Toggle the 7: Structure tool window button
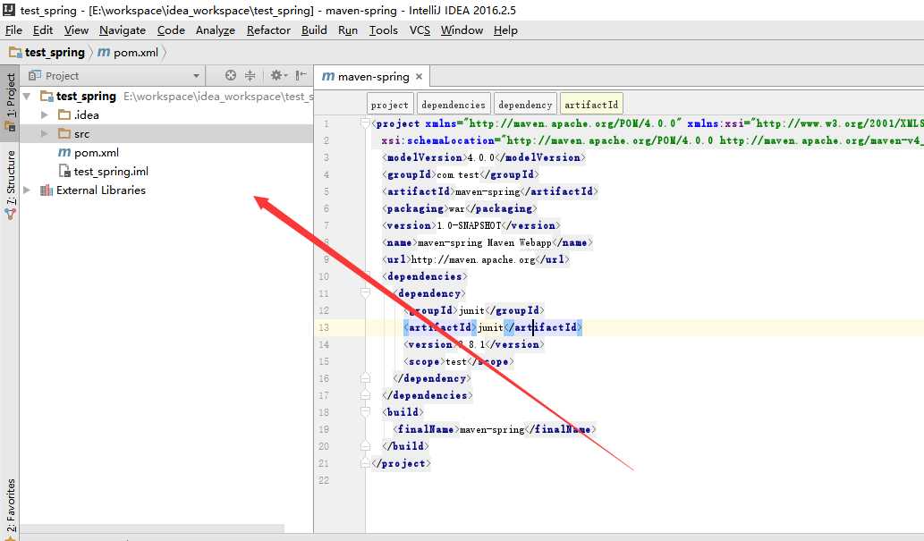This screenshot has height=541, width=924. [x=10, y=184]
